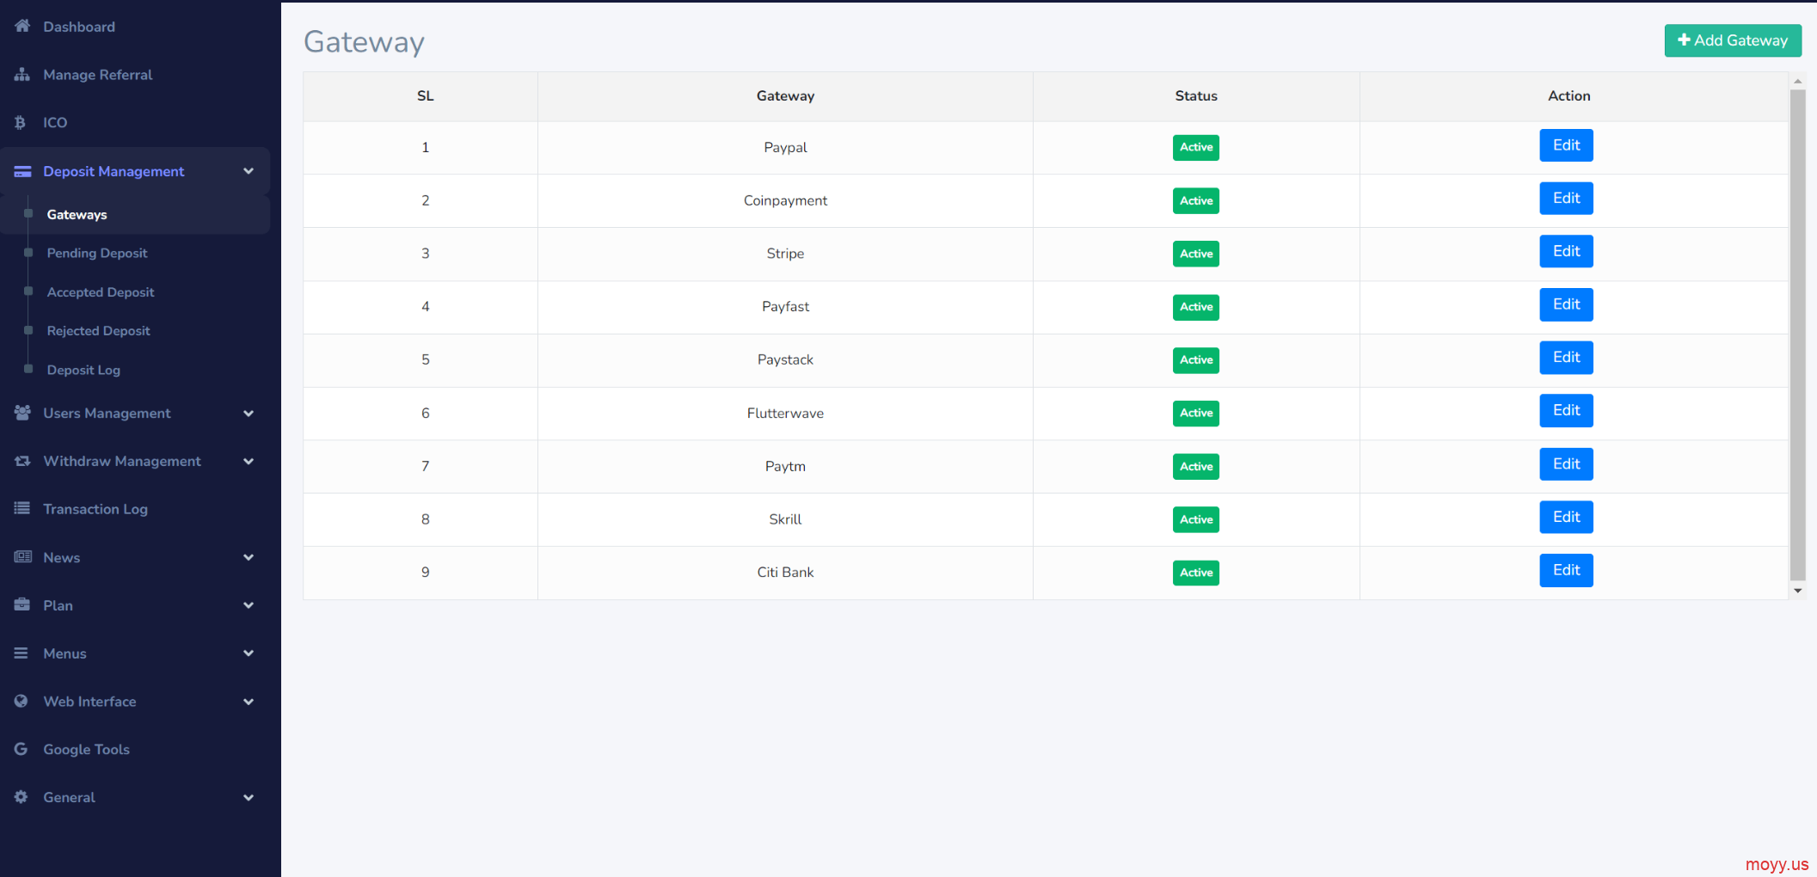Click the Deposit Management card icon
This screenshot has height=877, width=1817.
[x=22, y=171]
